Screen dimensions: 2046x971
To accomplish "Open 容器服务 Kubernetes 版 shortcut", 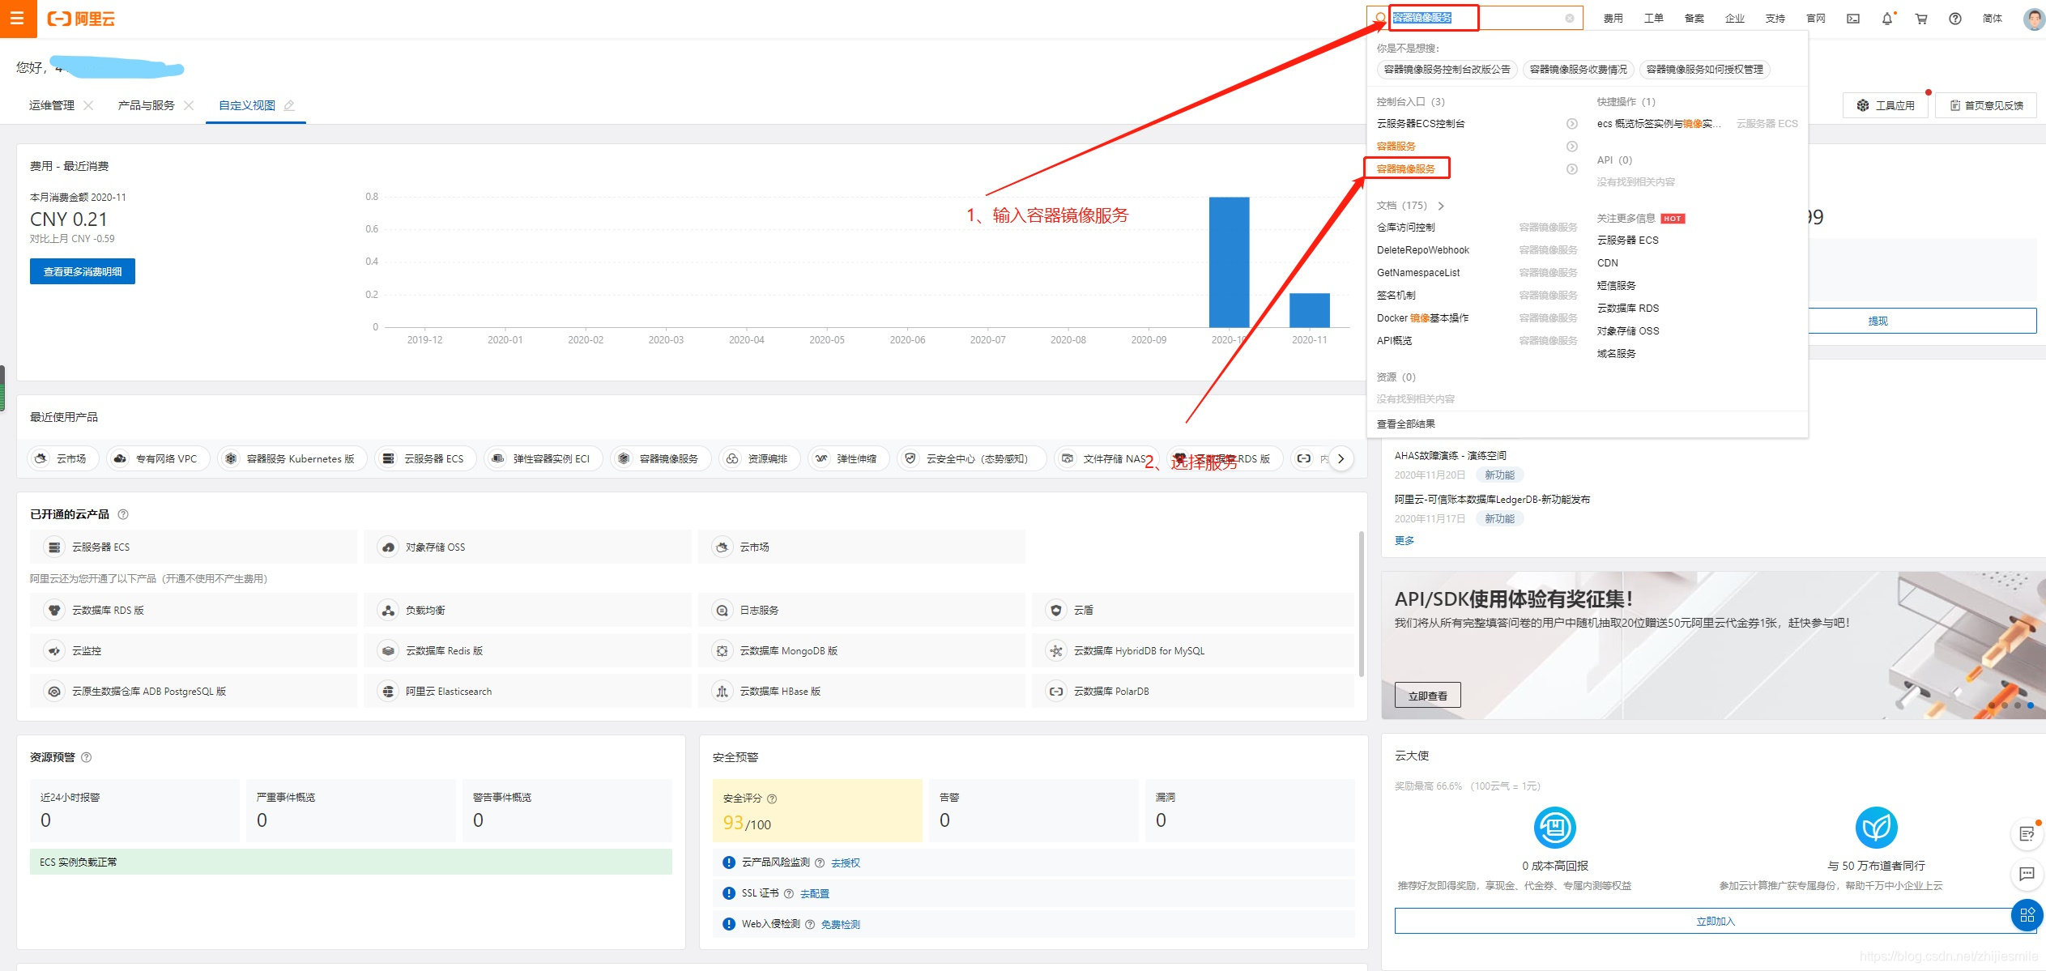I will [x=292, y=458].
